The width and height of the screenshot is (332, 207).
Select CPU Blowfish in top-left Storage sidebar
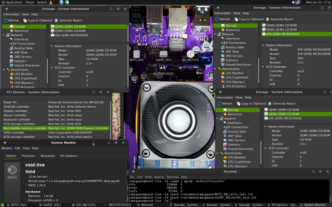[x=23, y=74]
